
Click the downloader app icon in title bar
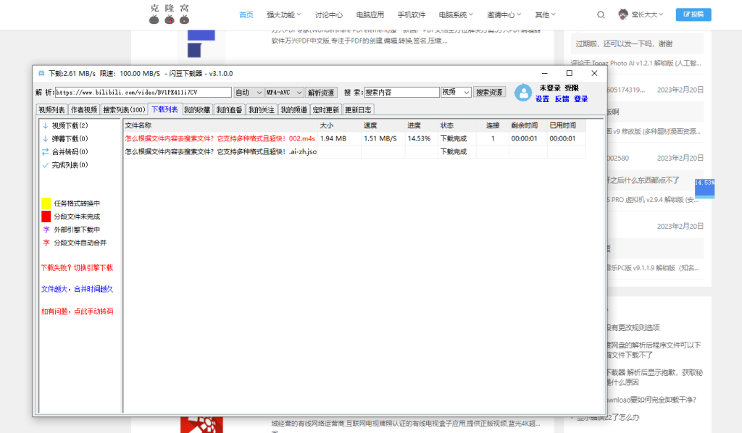point(41,73)
